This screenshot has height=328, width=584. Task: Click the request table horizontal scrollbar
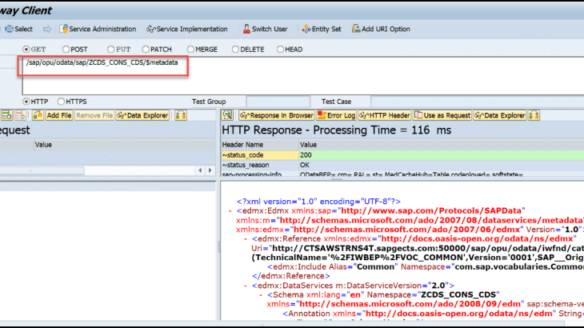(42, 170)
